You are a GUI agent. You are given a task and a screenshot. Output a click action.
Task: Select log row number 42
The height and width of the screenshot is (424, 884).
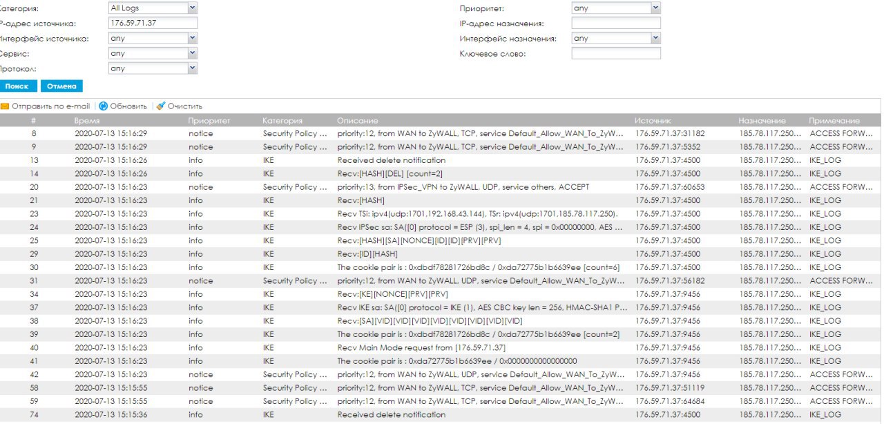[441, 374]
